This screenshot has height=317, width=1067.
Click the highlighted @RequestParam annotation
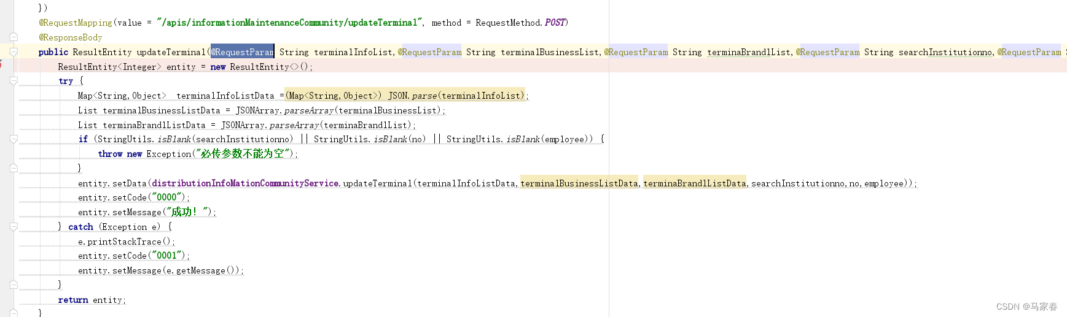pos(243,52)
